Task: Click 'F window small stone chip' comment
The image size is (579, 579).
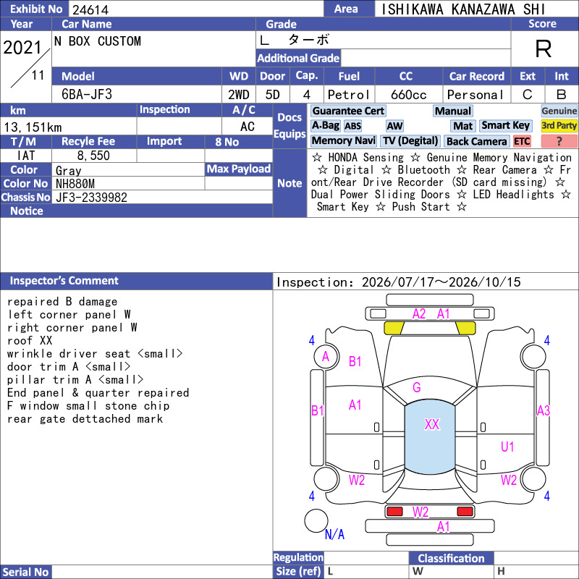Action: point(88,406)
